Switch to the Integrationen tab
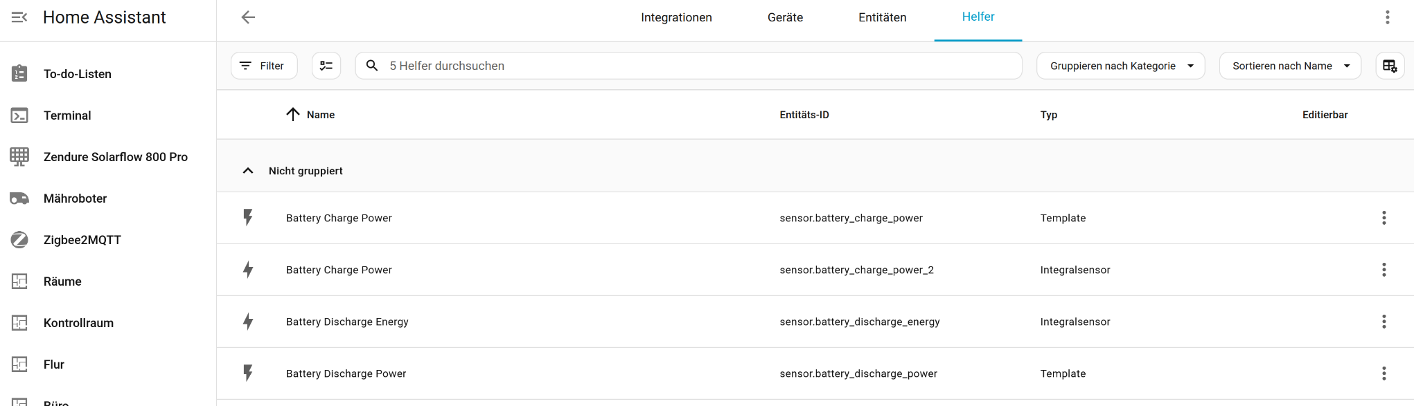The height and width of the screenshot is (406, 1414). [x=676, y=17]
